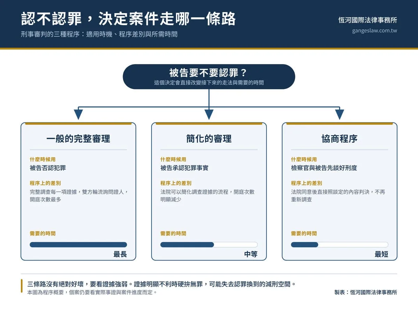Select the main title 認不認罪，決定案件走哪一條路
Viewport: 418px width, 313px height.
[129, 19]
